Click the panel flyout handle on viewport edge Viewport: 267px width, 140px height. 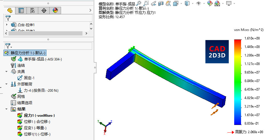[x=95, y=68]
